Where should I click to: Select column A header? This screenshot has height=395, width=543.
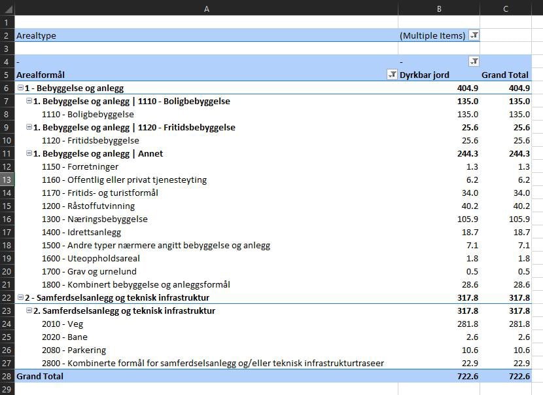pyautogui.click(x=206, y=8)
